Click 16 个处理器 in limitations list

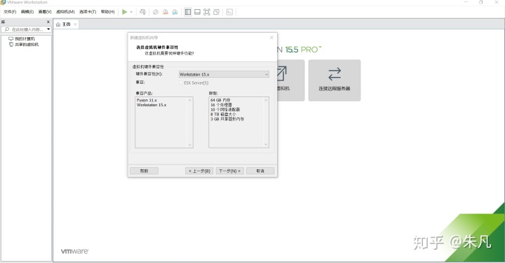coord(221,105)
